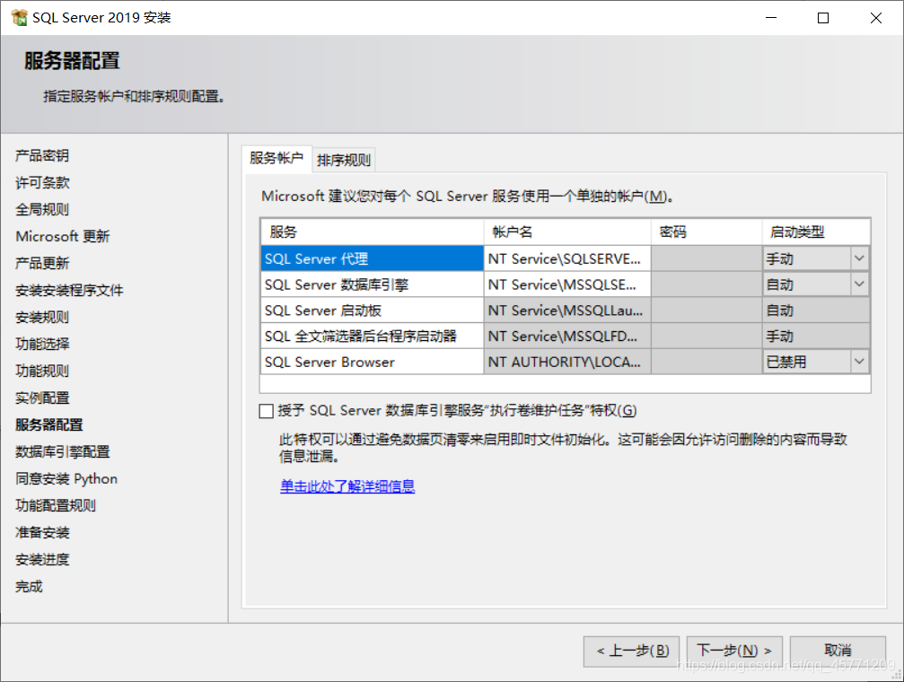
Task: Click startup type 自动 for SQL Server 启动板
Action: [816, 310]
